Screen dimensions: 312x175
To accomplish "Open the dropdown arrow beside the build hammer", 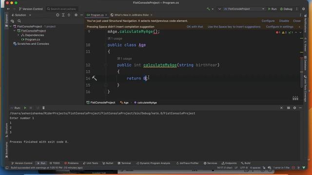I will [x=213, y=9].
